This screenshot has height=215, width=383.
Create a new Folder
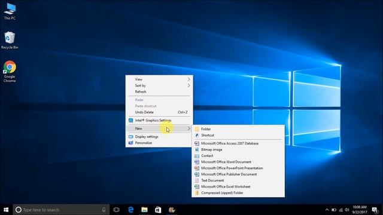(238, 129)
